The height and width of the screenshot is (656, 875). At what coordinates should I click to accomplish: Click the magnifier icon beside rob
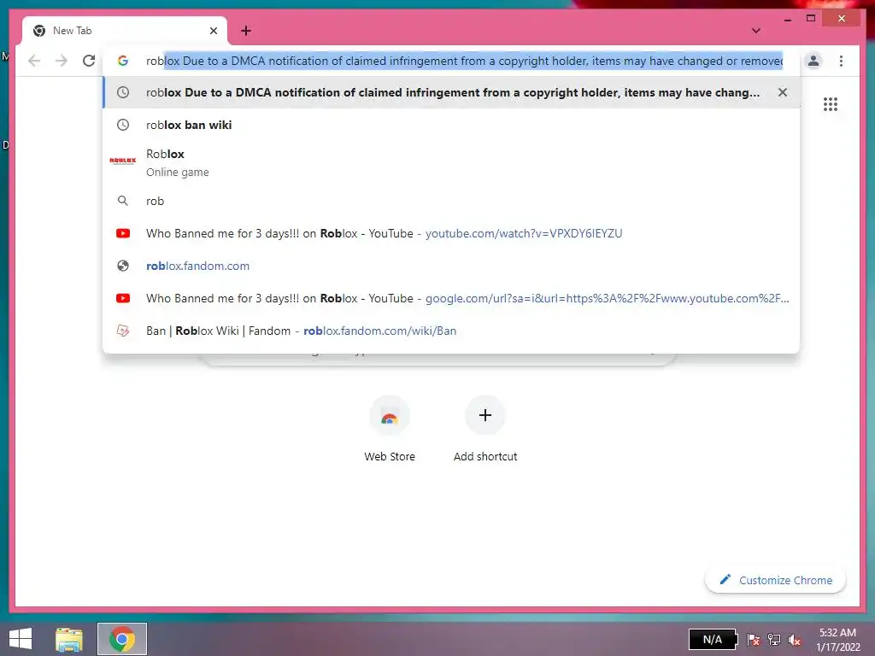(123, 201)
